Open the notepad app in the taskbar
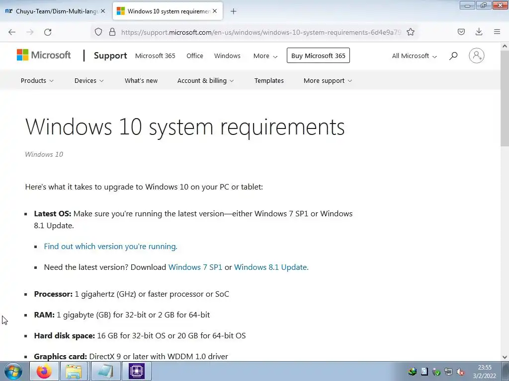 pyautogui.click(x=105, y=371)
